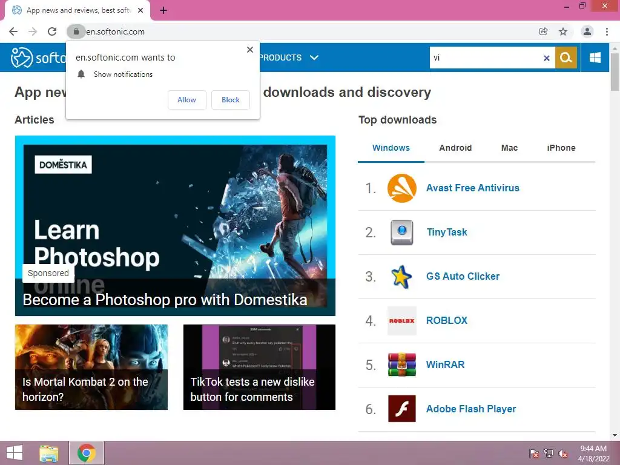Open File Explorer from taskbar
The width and height of the screenshot is (620, 465).
[x=49, y=453]
